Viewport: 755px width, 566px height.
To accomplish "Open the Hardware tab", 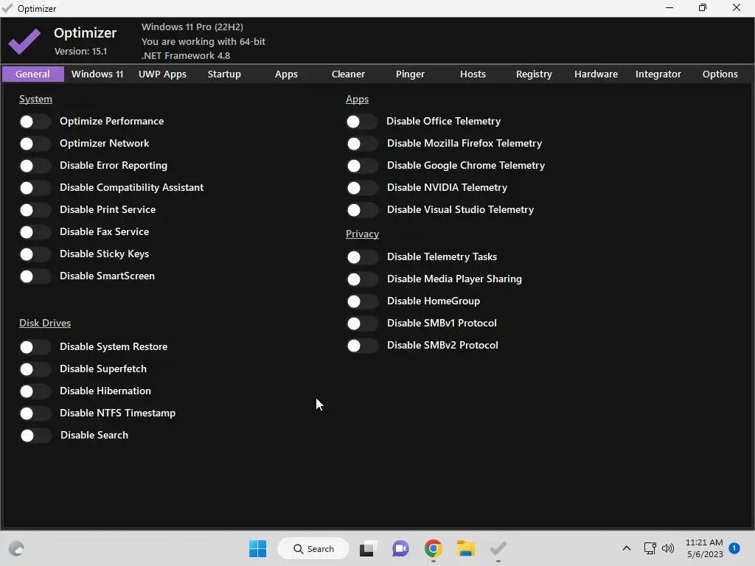I will 596,74.
